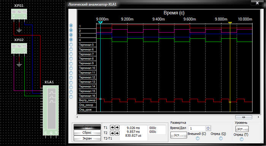Select the Опред (Q) qualifier indicator

coord(220,138)
